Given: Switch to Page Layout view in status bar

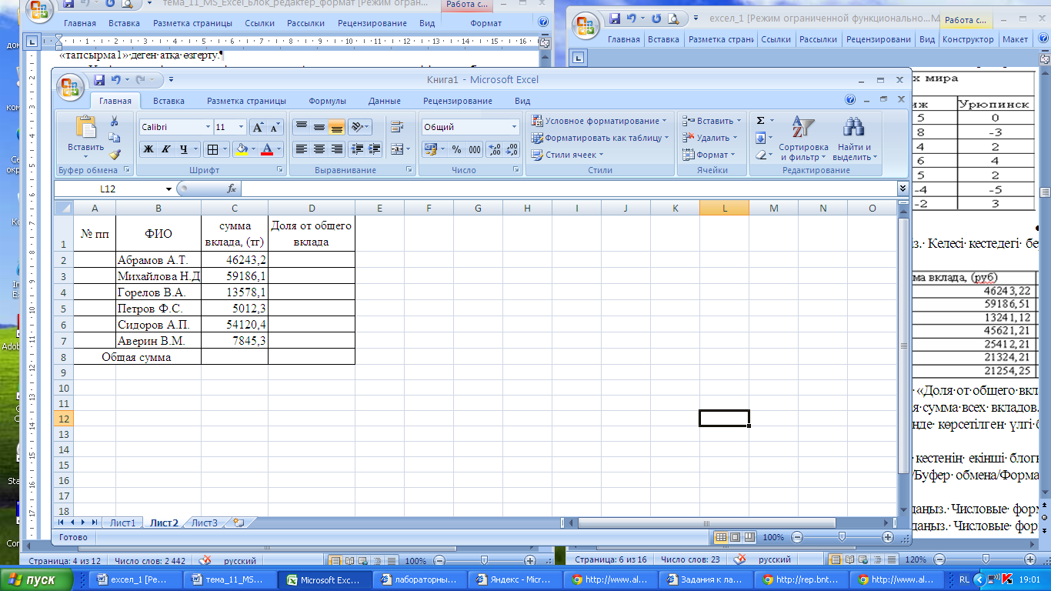Looking at the screenshot, I should (733, 536).
